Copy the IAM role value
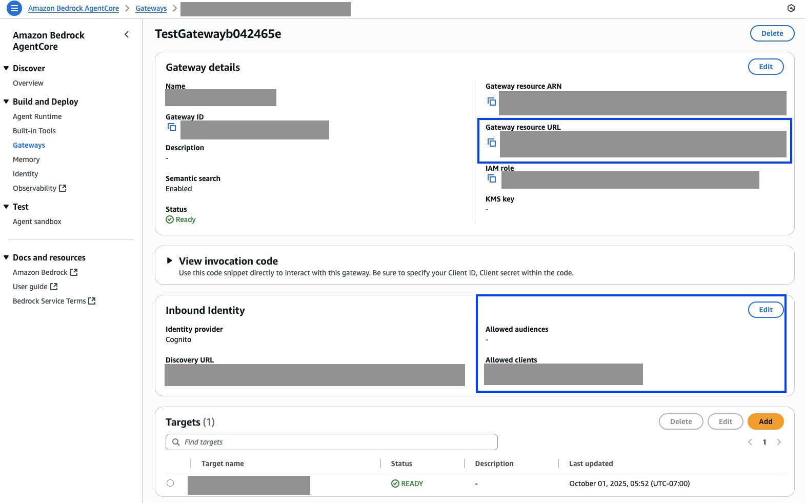The image size is (805, 503). pyautogui.click(x=491, y=178)
